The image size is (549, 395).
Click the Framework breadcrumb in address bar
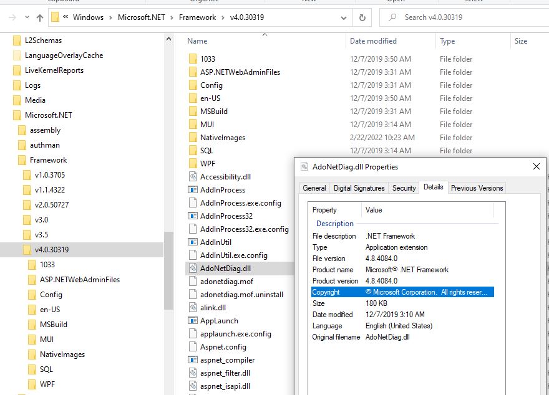pos(198,17)
